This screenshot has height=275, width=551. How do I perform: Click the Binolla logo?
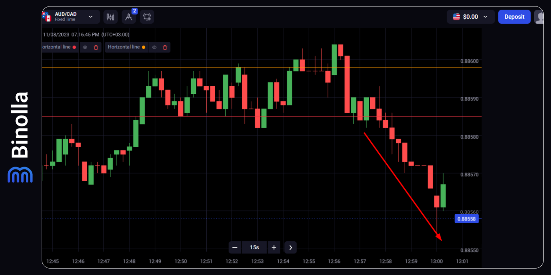20,136
